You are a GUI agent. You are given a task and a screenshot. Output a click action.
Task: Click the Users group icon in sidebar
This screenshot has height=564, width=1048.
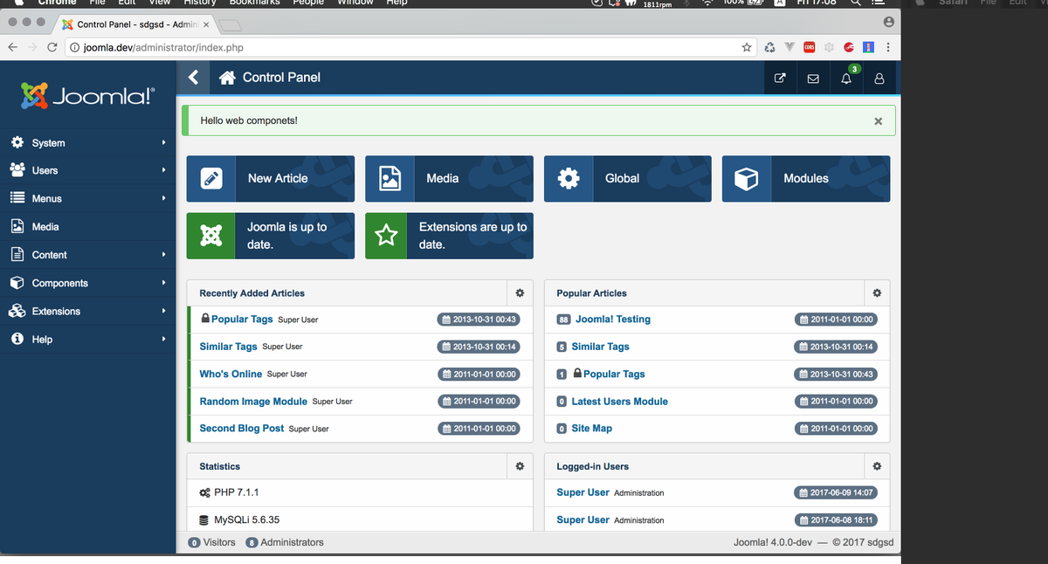tap(17, 170)
